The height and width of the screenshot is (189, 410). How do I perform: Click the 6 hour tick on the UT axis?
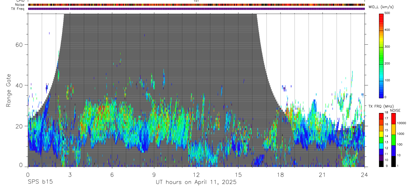pos(112,174)
